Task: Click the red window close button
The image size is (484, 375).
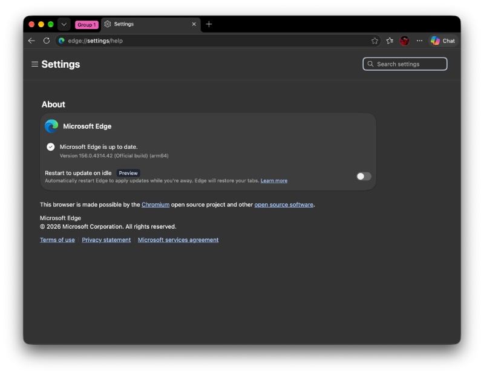Action: click(31, 24)
